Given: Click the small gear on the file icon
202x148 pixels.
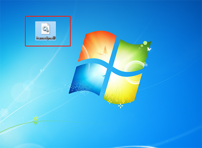Looking at the screenshot, I should [x=47, y=31].
